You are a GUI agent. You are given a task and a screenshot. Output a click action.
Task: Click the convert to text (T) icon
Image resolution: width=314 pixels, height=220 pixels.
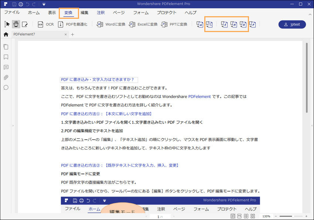[209, 24]
